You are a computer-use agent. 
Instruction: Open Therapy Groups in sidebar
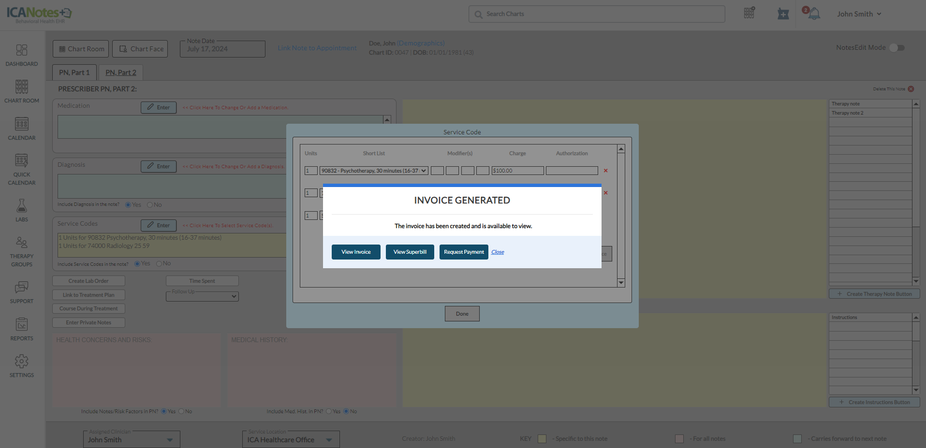[22, 251]
